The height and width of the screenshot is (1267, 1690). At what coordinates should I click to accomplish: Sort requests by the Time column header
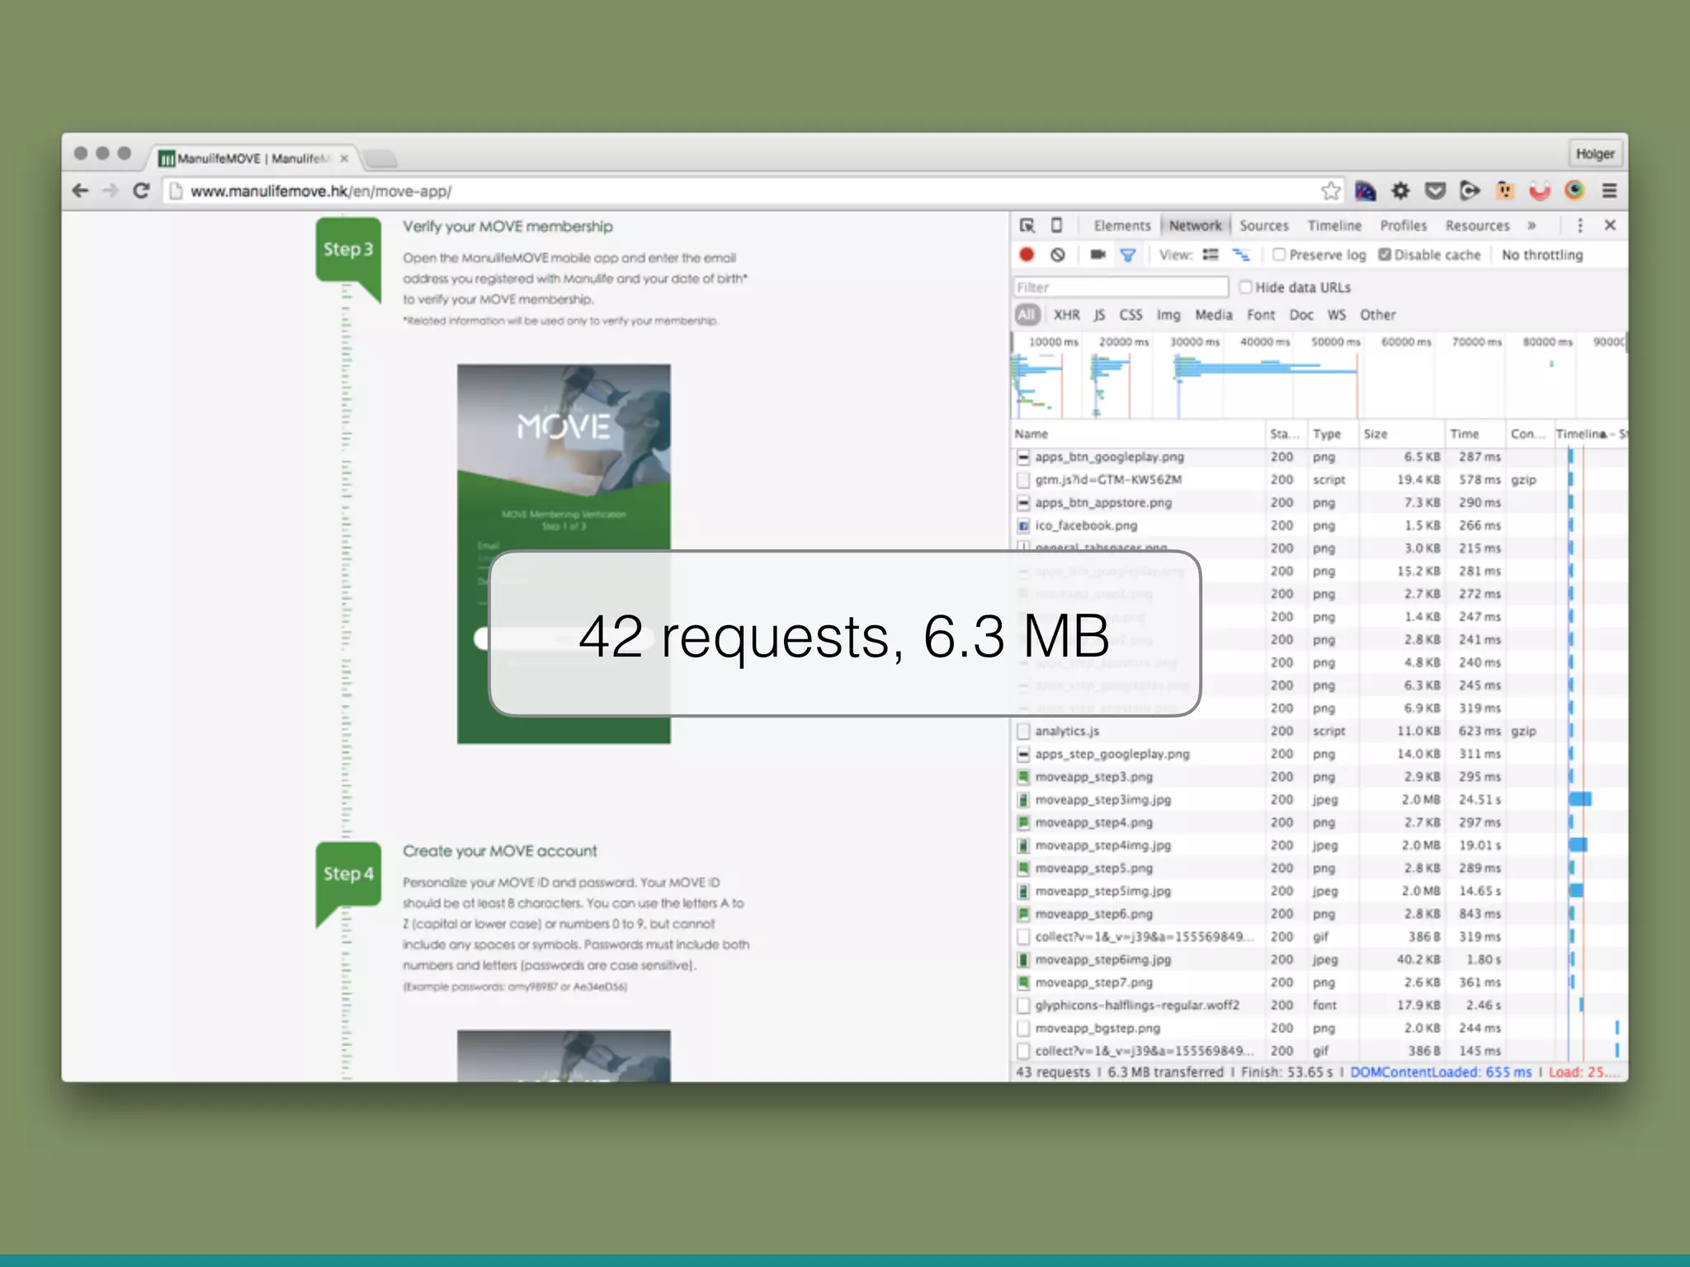[1475, 434]
